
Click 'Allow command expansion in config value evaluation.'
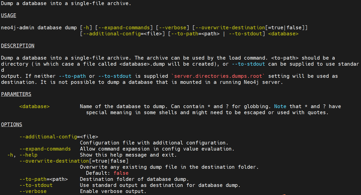pos(157,149)
